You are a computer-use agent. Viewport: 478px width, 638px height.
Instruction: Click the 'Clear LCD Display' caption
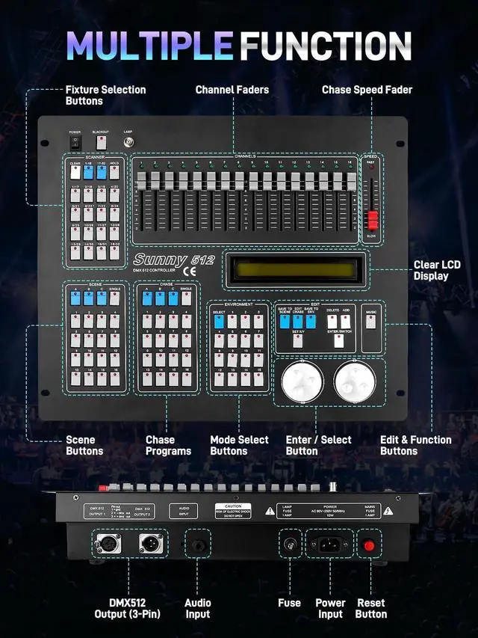[x=437, y=270]
